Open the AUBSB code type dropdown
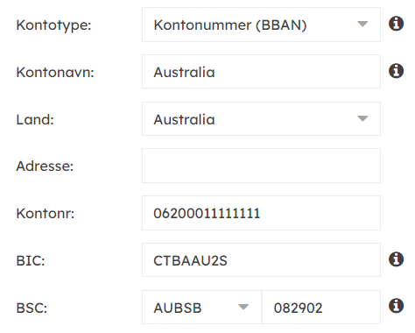 coord(201,308)
